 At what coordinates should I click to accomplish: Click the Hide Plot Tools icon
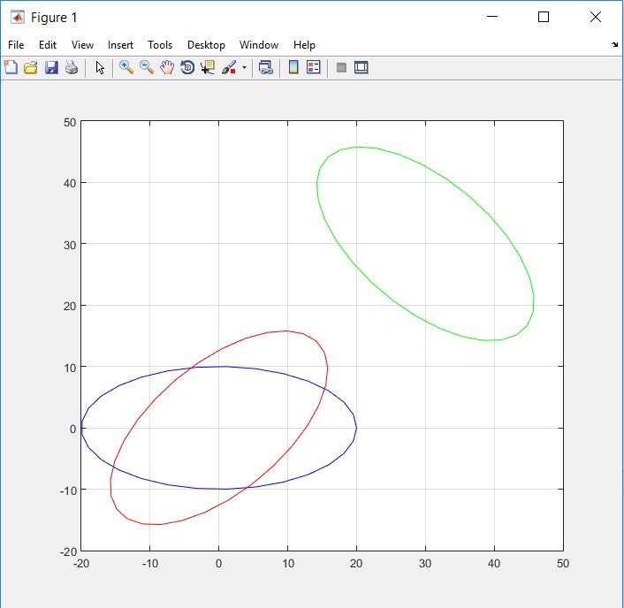[341, 67]
